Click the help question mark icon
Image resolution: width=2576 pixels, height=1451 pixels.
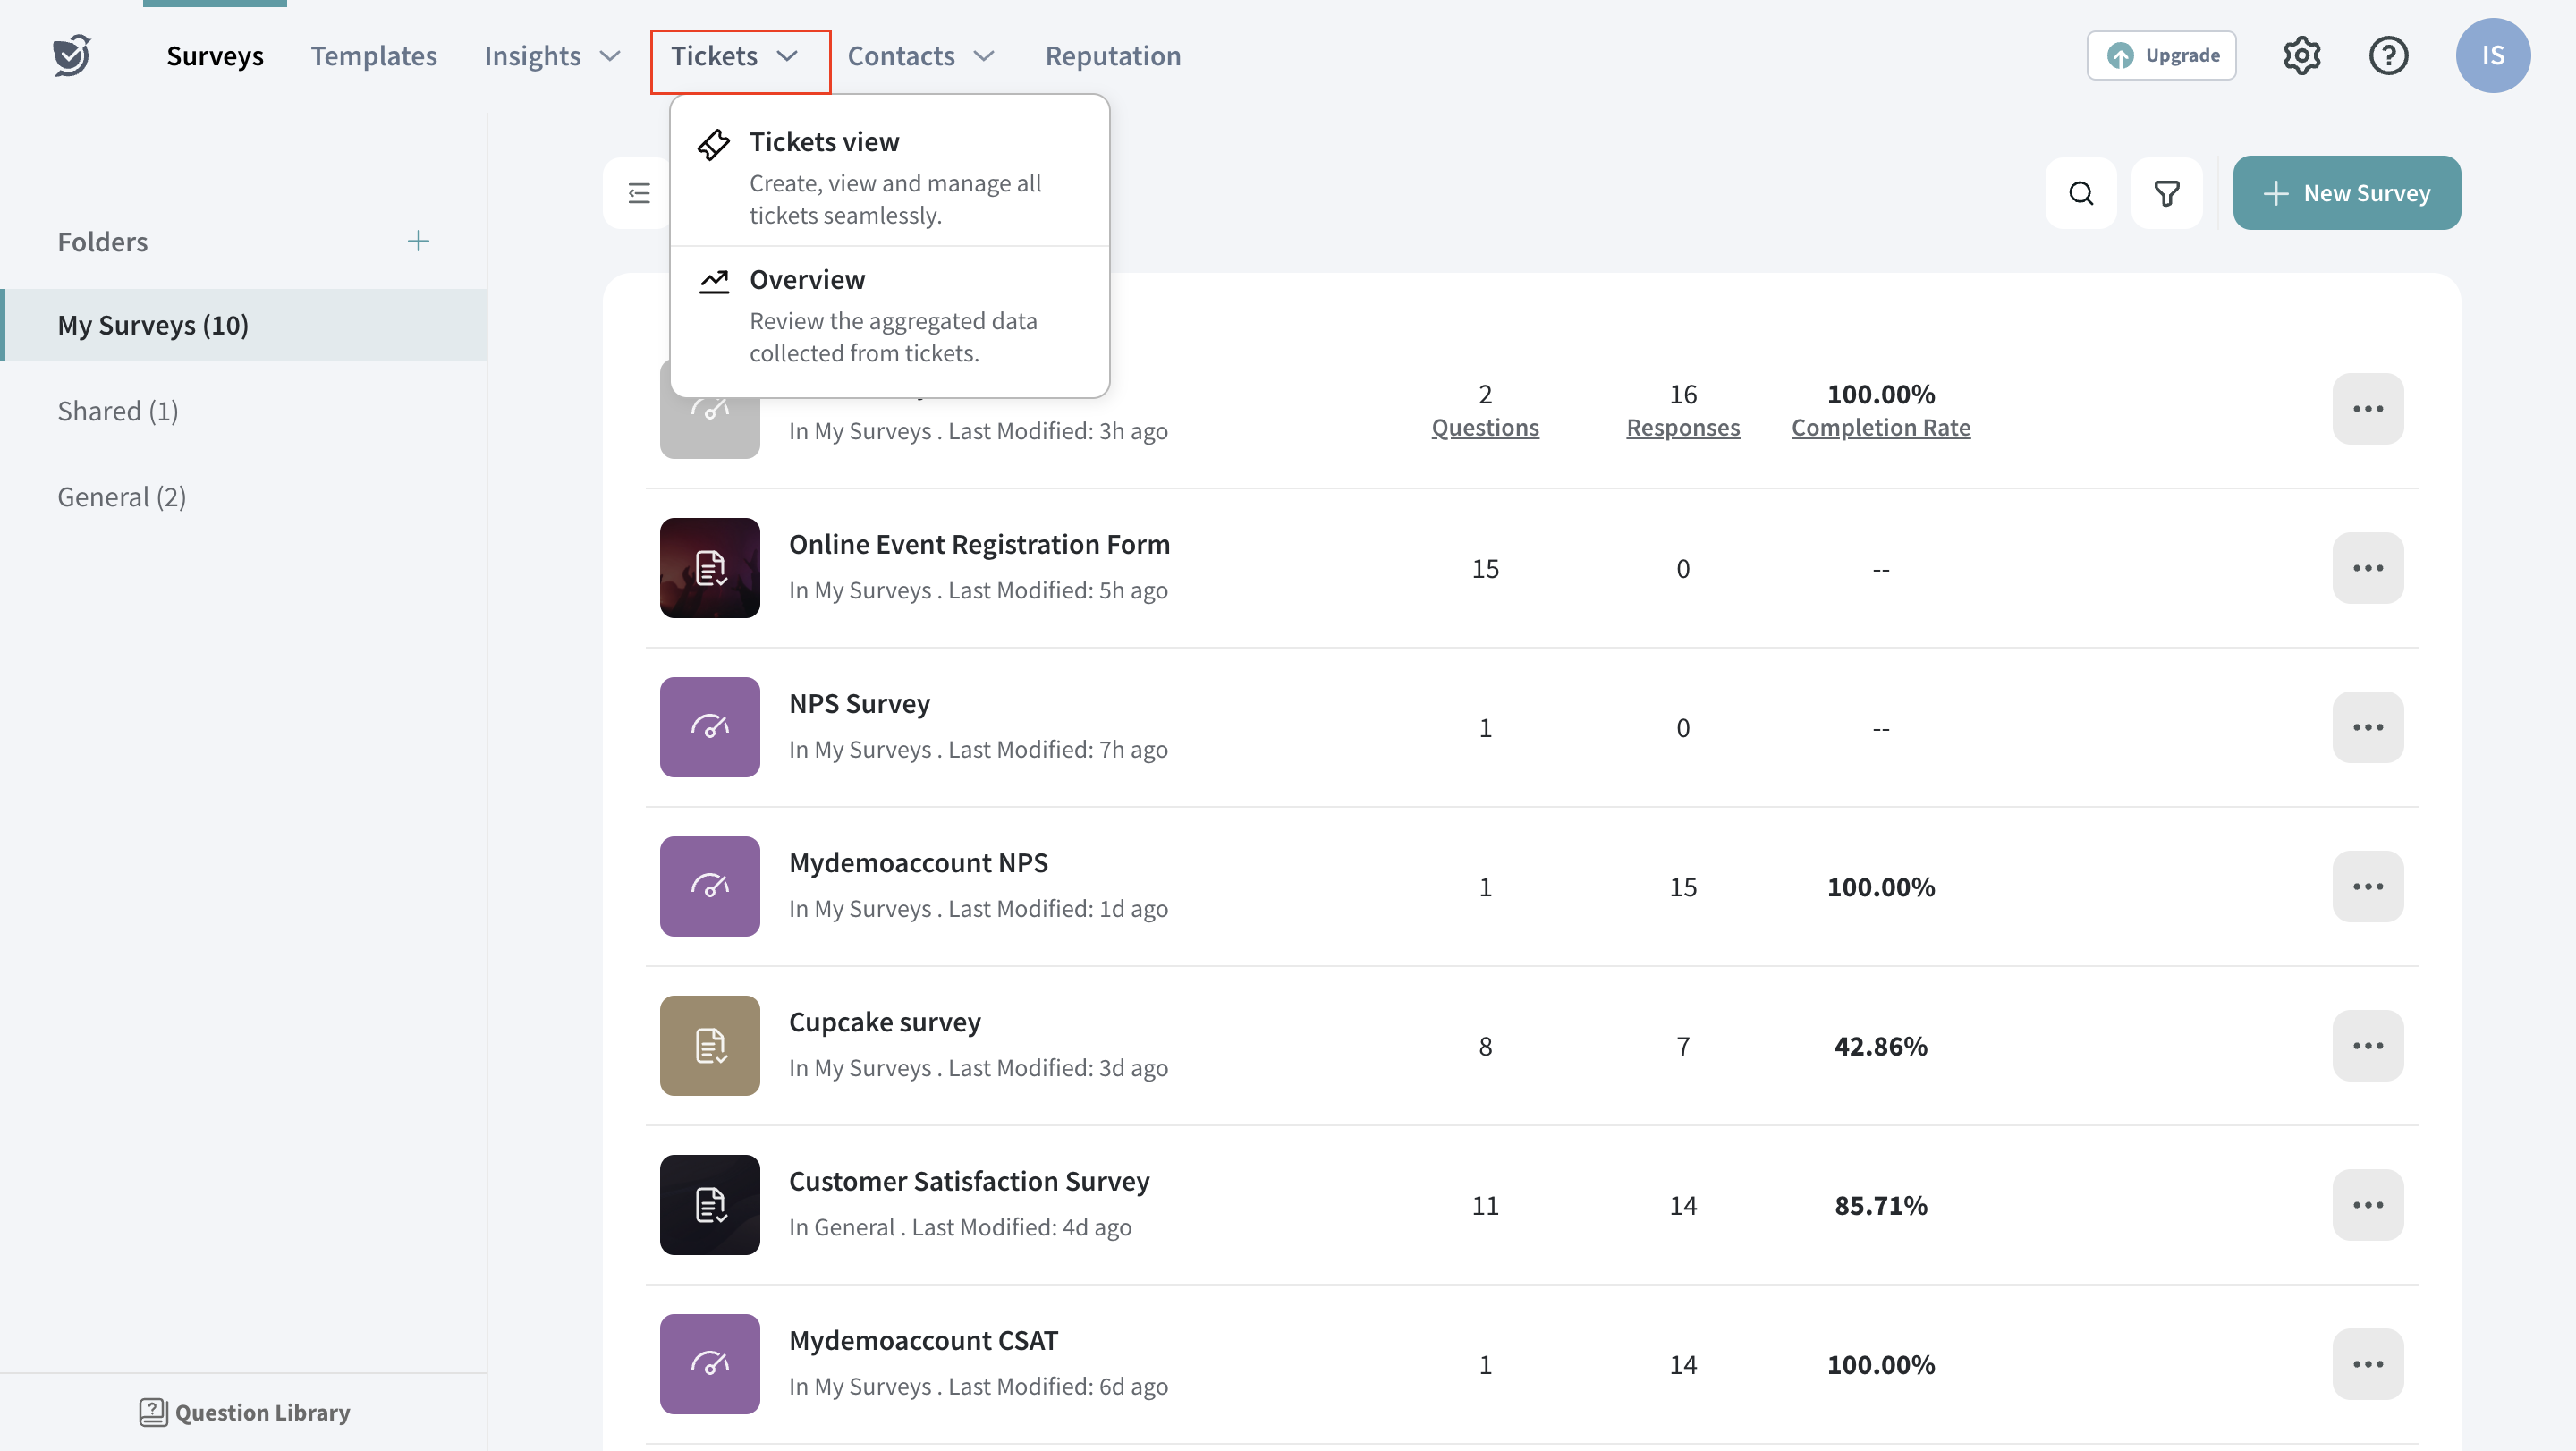click(x=2388, y=56)
